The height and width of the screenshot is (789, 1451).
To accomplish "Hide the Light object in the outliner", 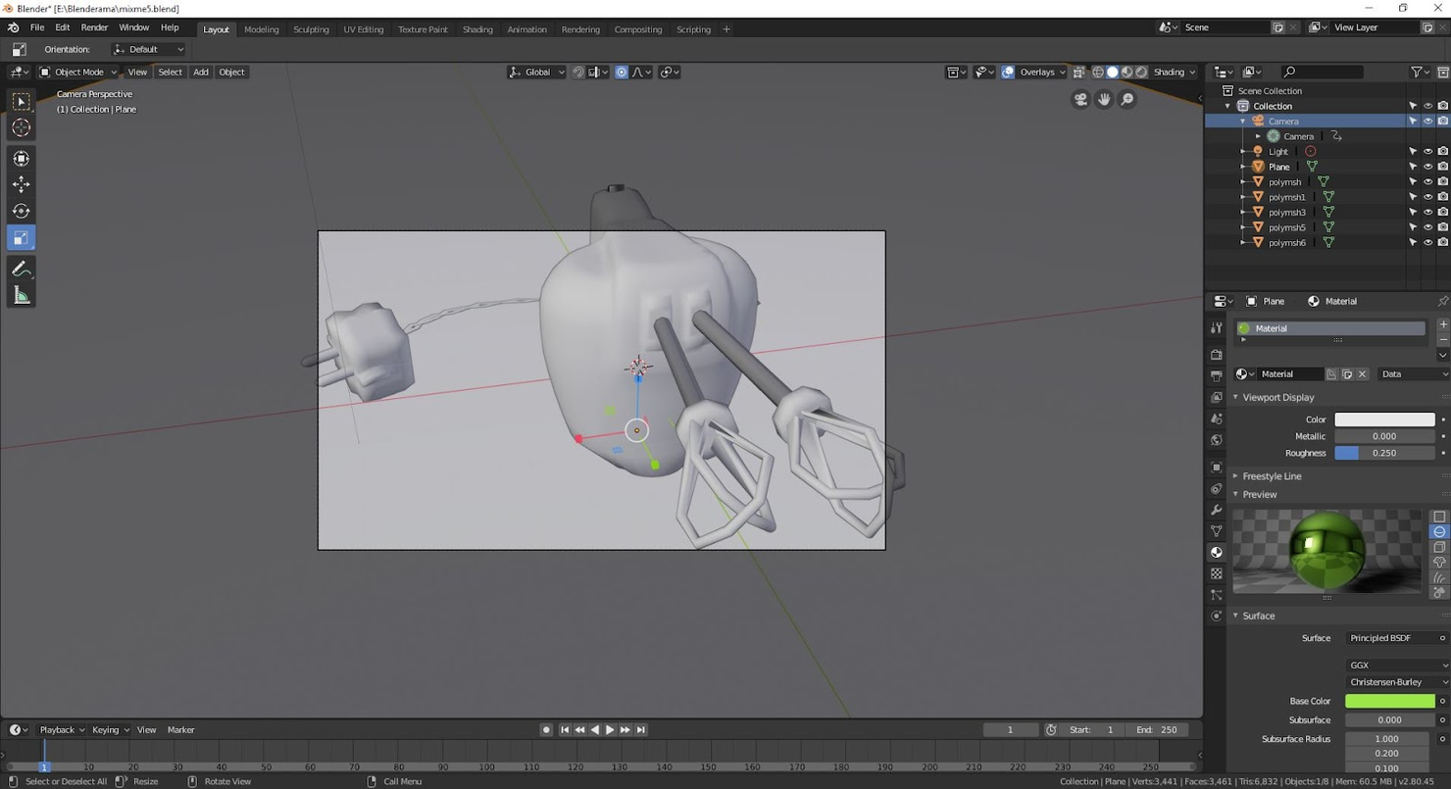I will tap(1427, 151).
